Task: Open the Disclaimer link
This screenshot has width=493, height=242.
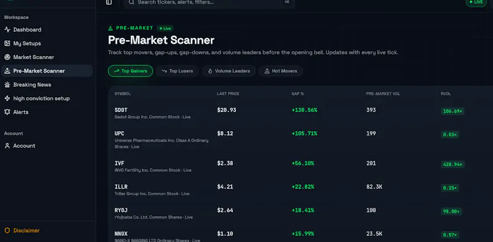Action: coord(26,231)
